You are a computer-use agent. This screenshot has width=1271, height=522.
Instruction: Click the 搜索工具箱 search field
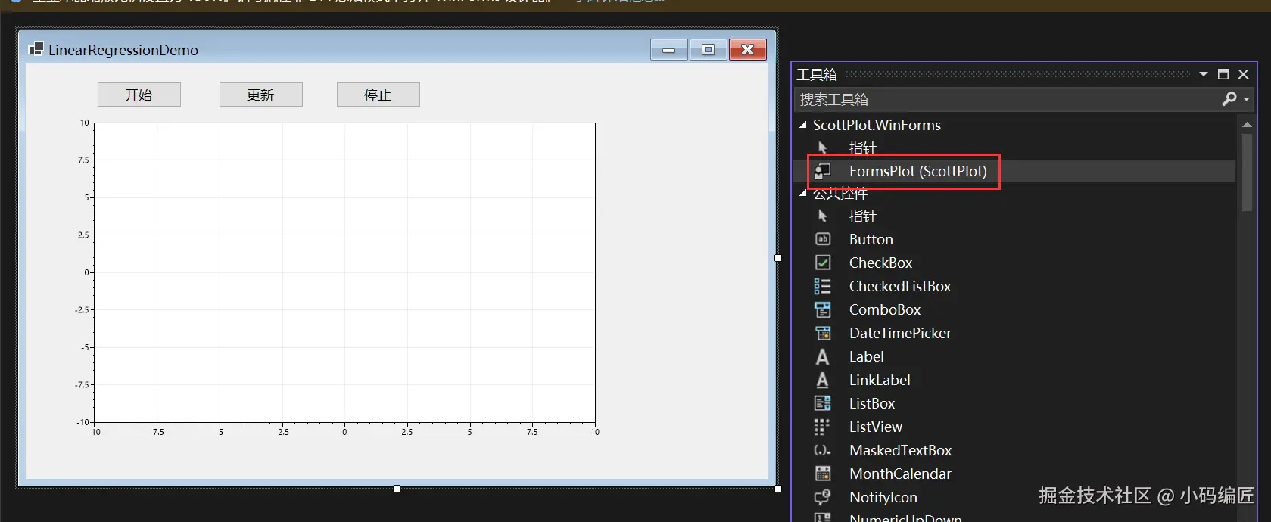point(1007,99)
